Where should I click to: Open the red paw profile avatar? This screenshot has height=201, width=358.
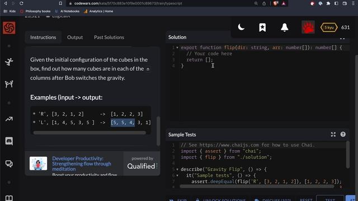point(308,27)
